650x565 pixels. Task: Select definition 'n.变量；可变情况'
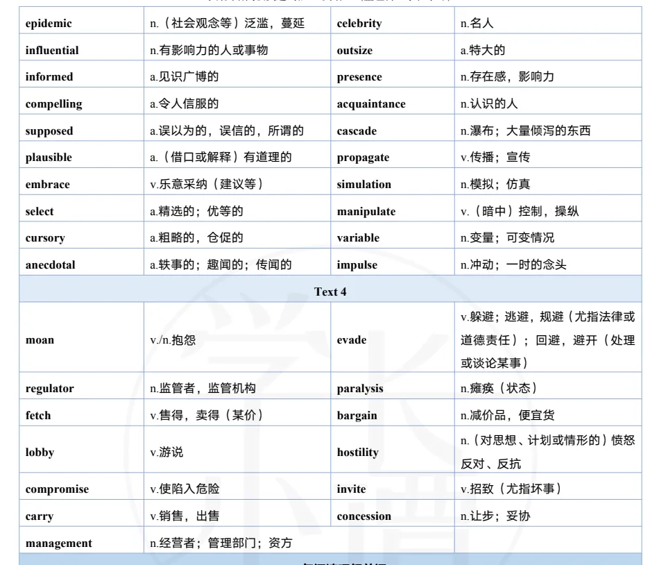507,237
